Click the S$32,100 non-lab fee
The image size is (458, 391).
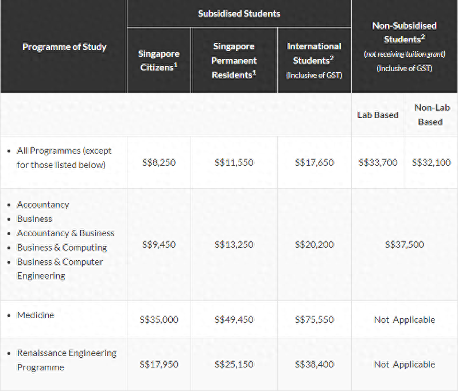431,163
